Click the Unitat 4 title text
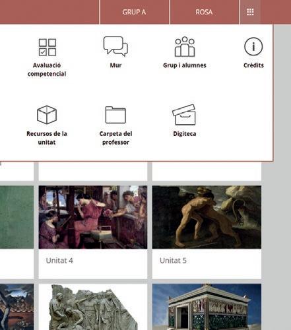 (x=59, y=261)
